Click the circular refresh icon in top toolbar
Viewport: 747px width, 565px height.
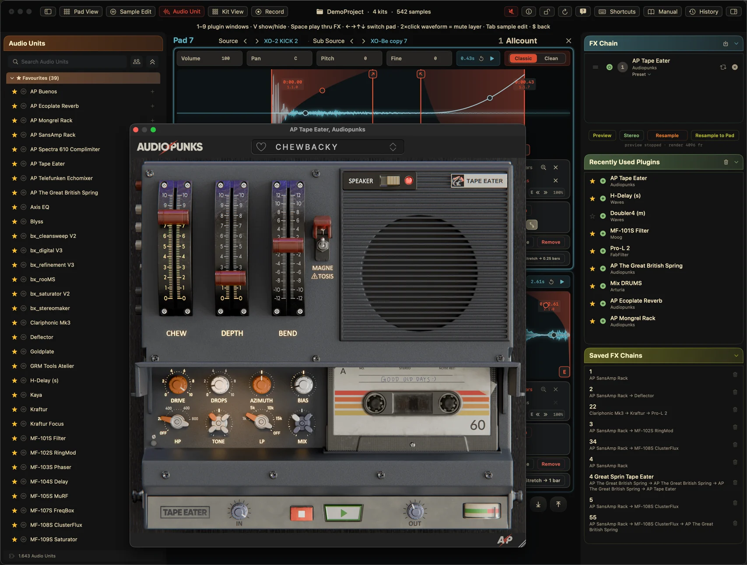[x=565, y=12]
